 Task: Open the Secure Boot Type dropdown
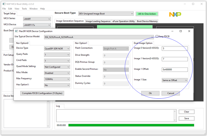pos(106,14)
